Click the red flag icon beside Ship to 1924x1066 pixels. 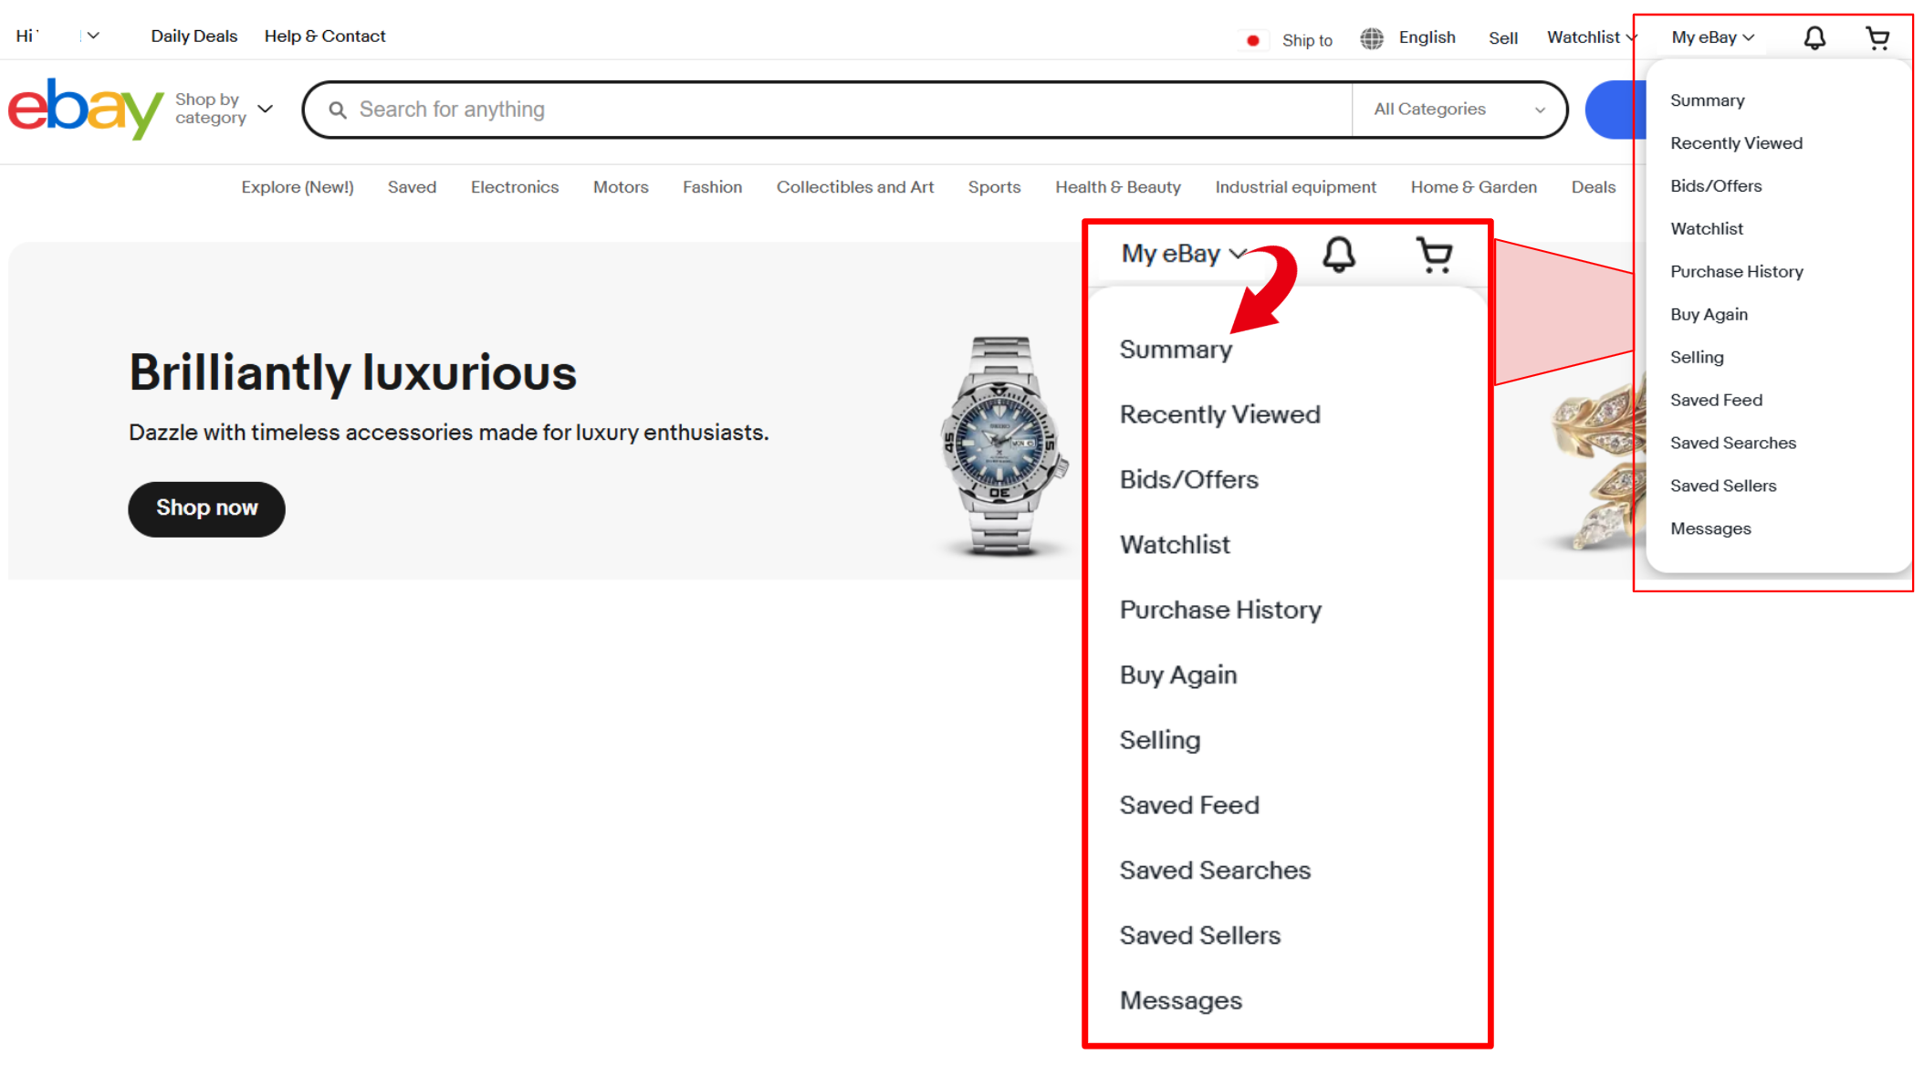coord(1253,40)
